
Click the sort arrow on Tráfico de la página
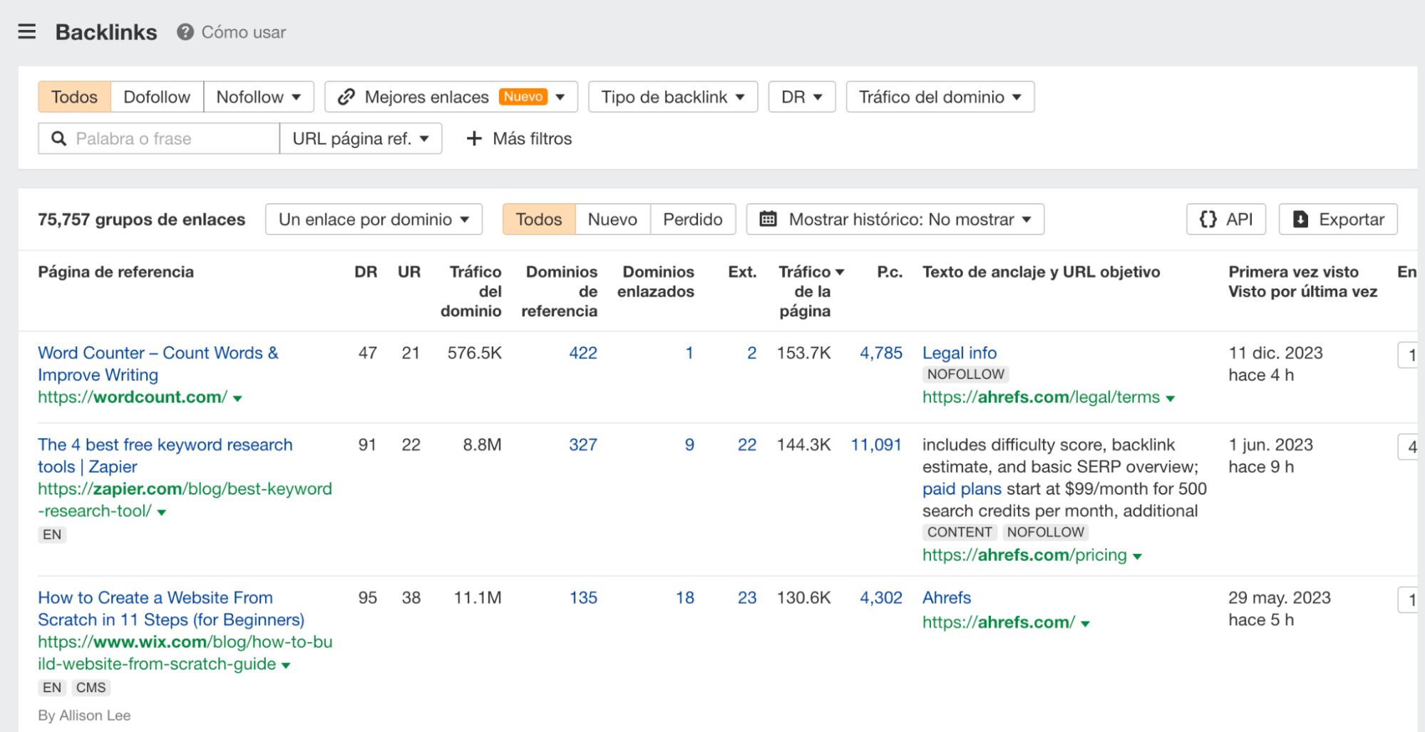(841, 272)
